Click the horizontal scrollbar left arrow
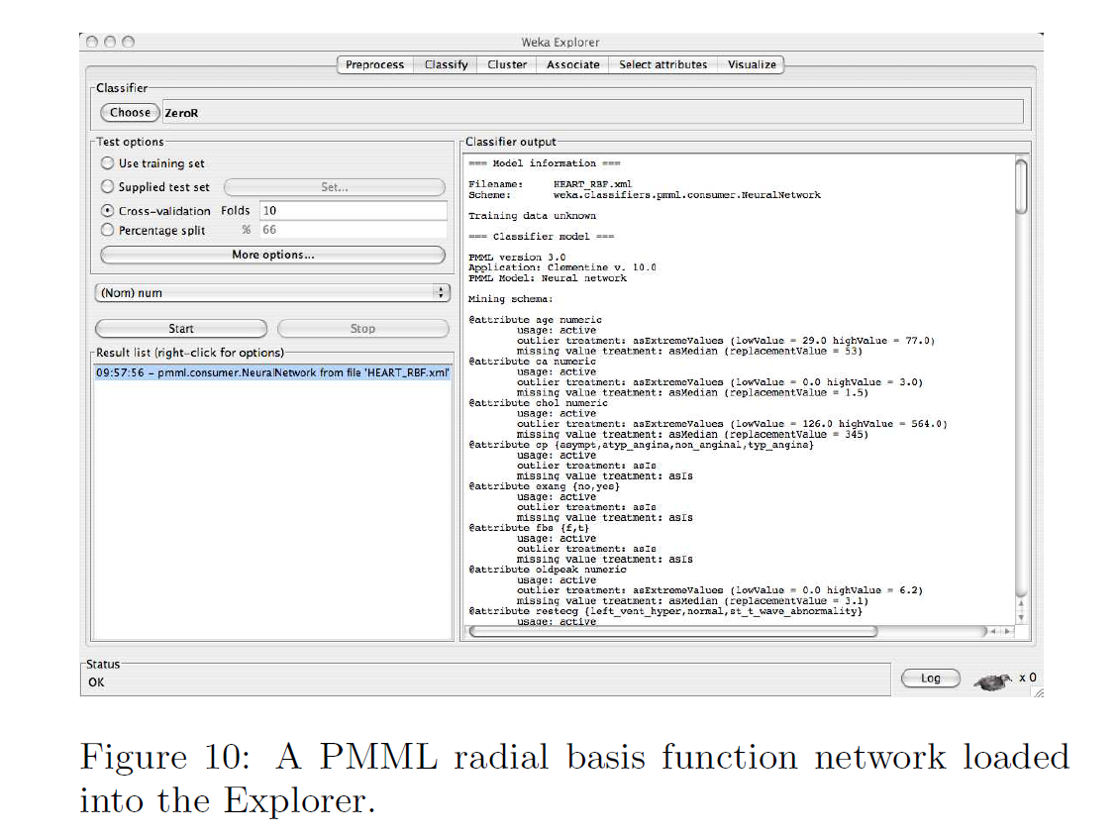 (x=994, y=631)
